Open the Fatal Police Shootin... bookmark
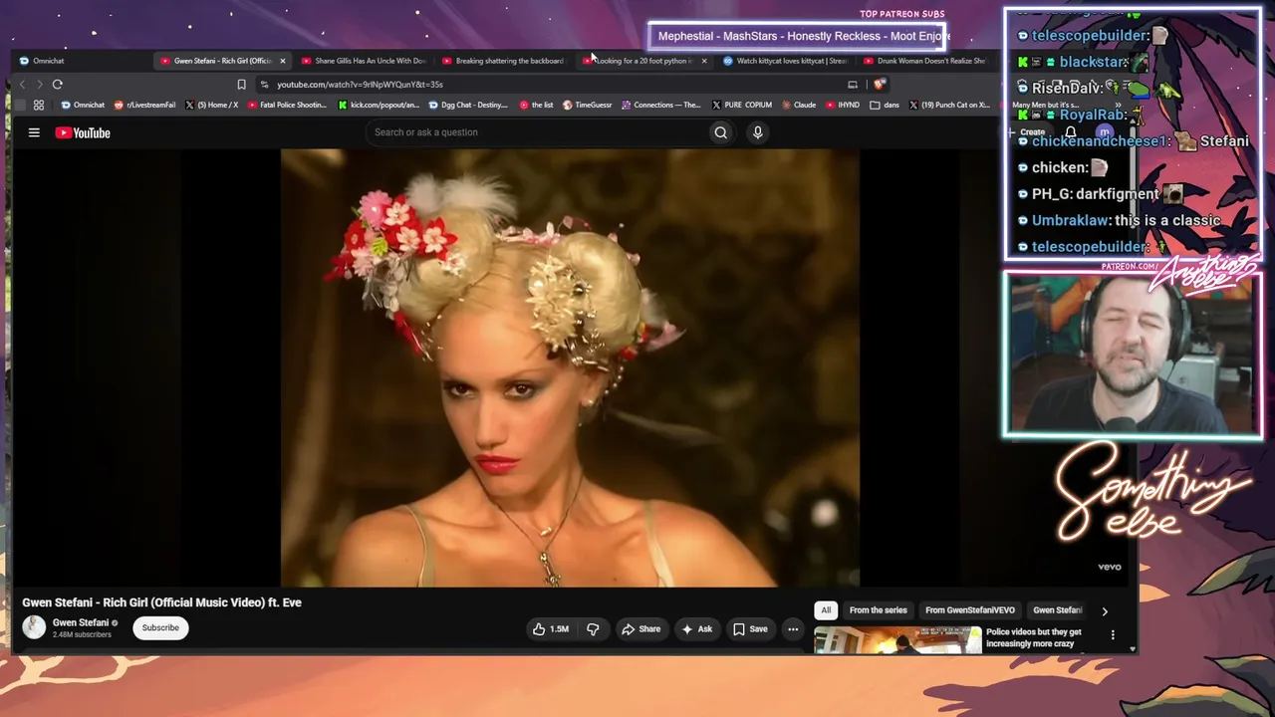This screenshot has height=717, width=1275. pos(287,105)
